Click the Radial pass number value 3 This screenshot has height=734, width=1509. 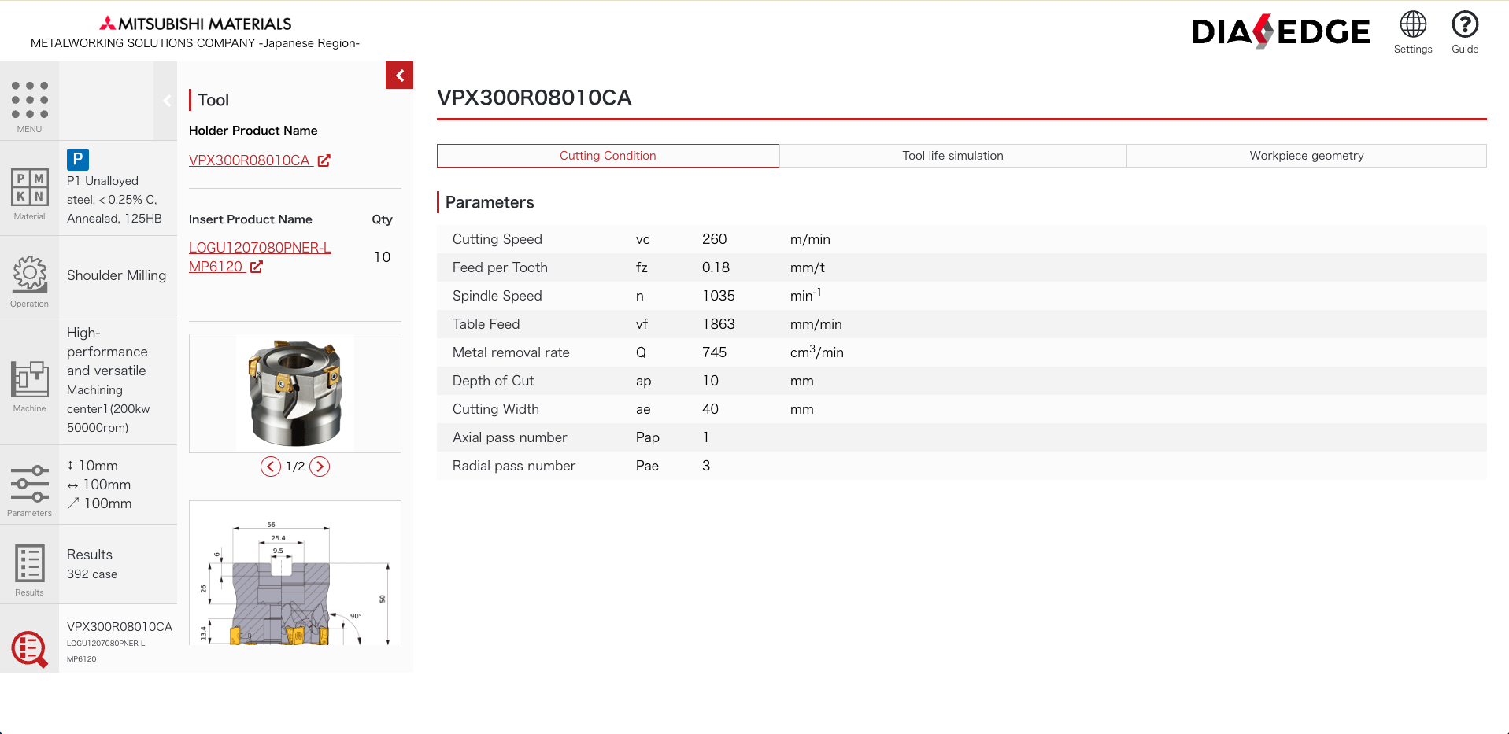706,466
